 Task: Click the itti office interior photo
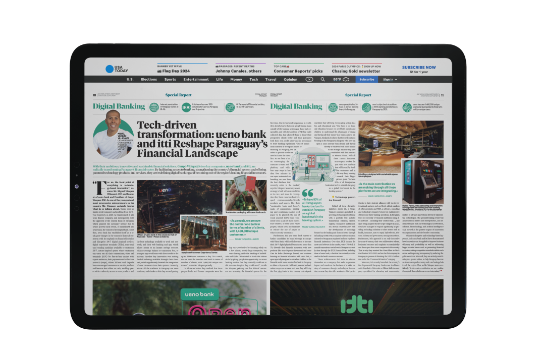[x=401, y=146]
